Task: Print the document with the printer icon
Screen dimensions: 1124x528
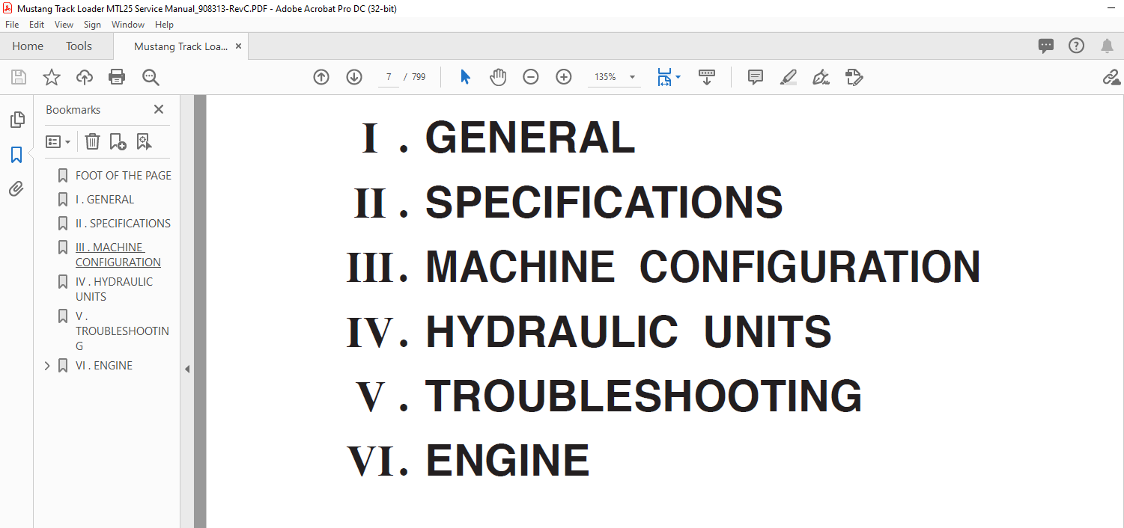Action: [117, 77]
